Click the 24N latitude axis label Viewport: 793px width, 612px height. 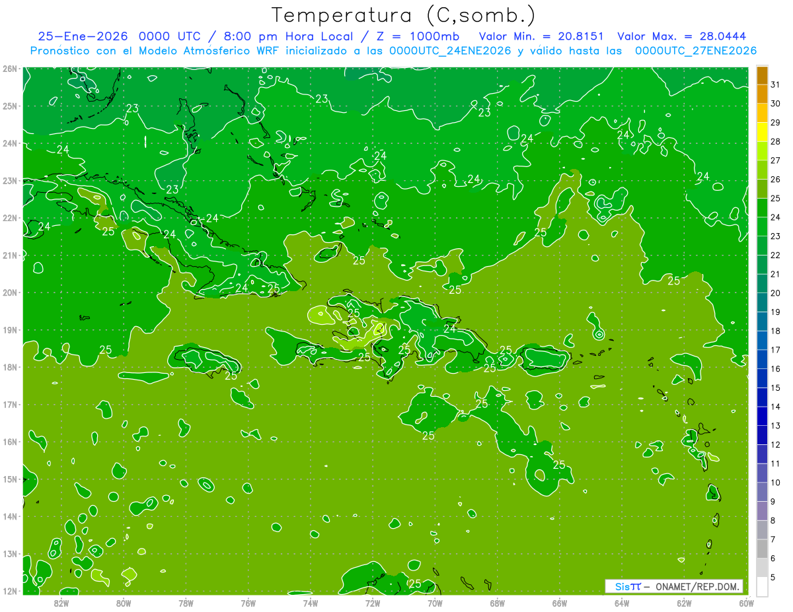pyautogui.click(x=10, y=143)
